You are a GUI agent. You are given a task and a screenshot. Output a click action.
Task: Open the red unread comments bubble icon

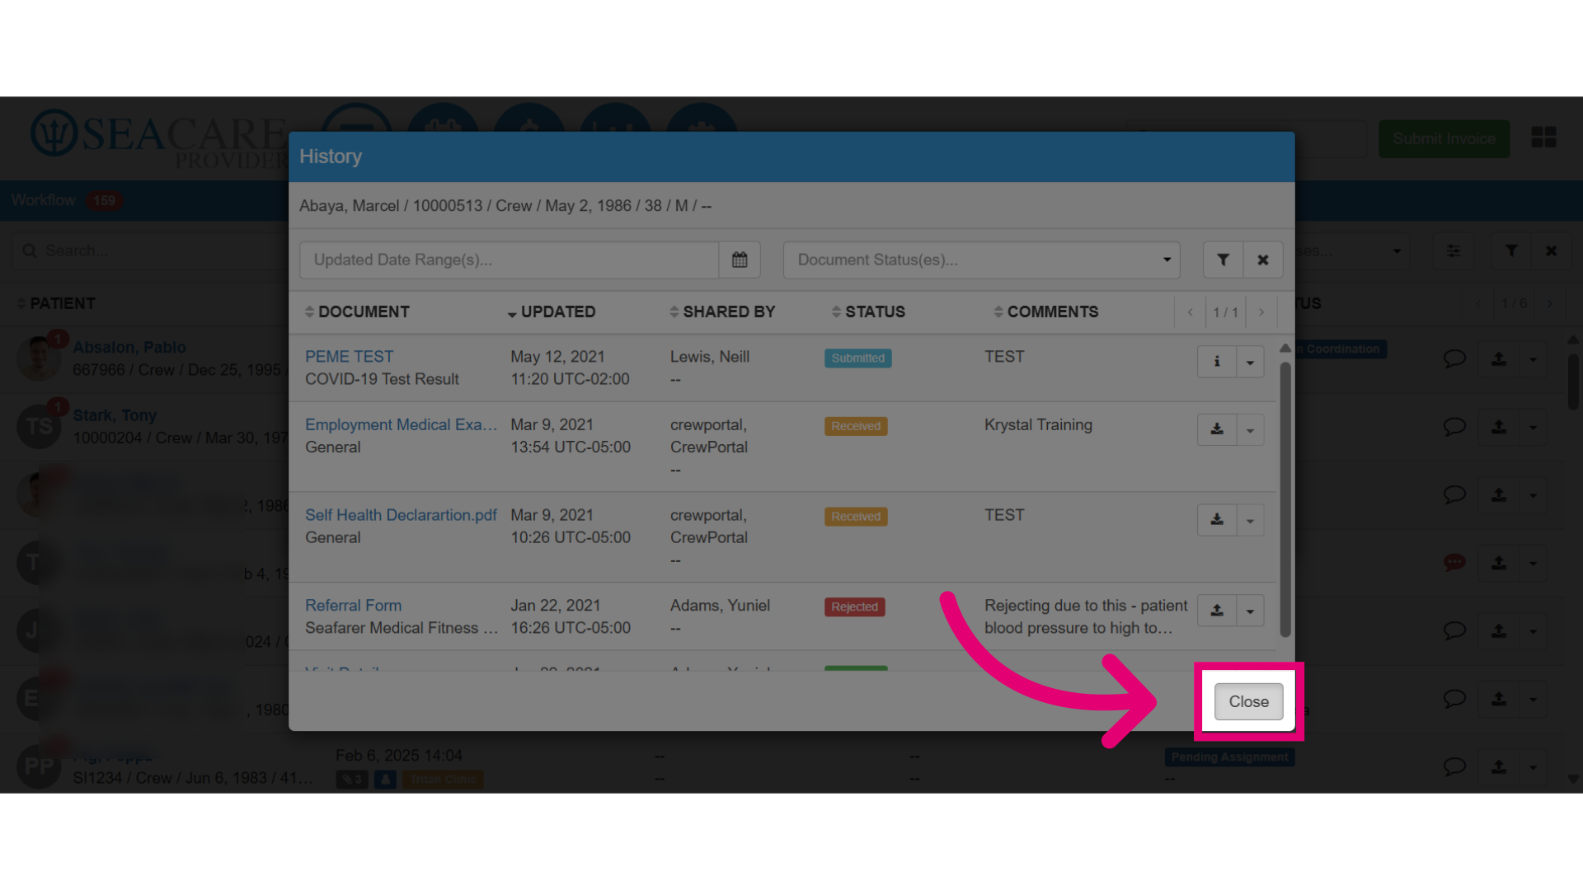click(x=1454, y=563)
